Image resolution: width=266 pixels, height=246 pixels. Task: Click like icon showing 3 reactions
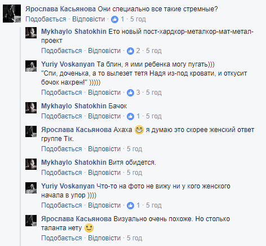pos(130,93)
